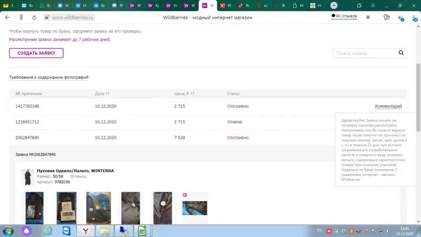The width and height of the screenshot is (421, 237).
Task: Open the Windows Start menu
Action: (x=8, y=231)
